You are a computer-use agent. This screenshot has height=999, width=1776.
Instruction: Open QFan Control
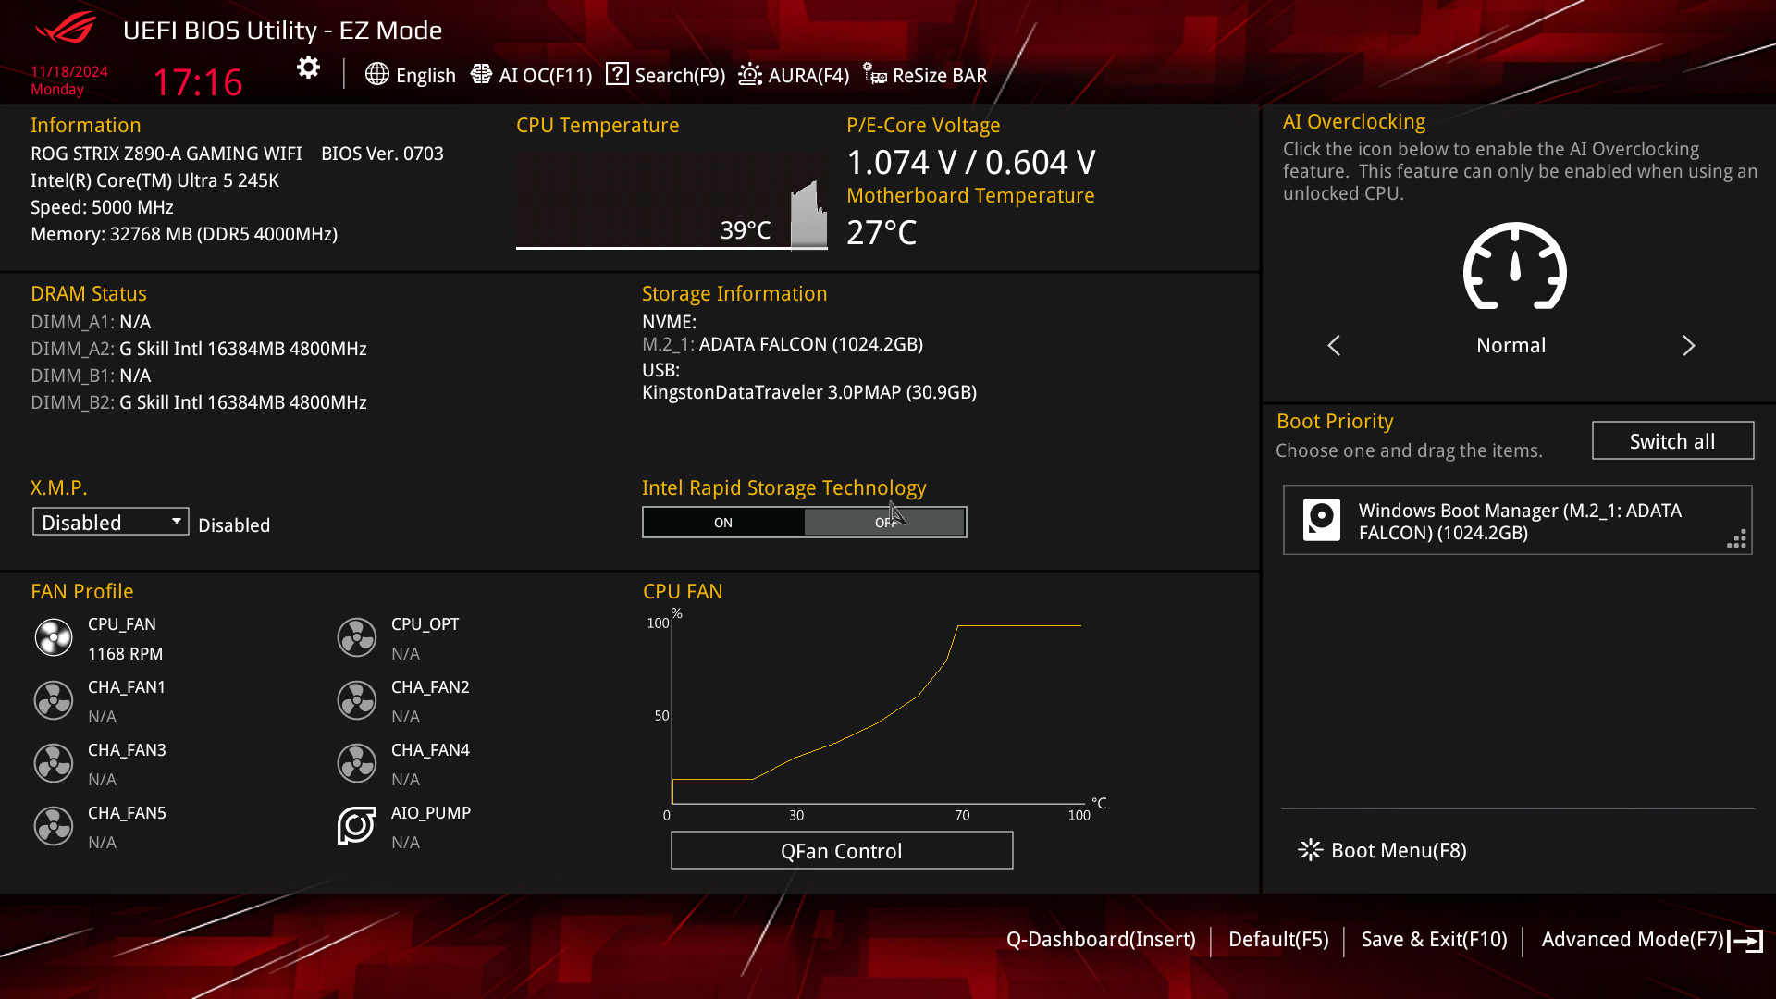(x=842, y=851)
